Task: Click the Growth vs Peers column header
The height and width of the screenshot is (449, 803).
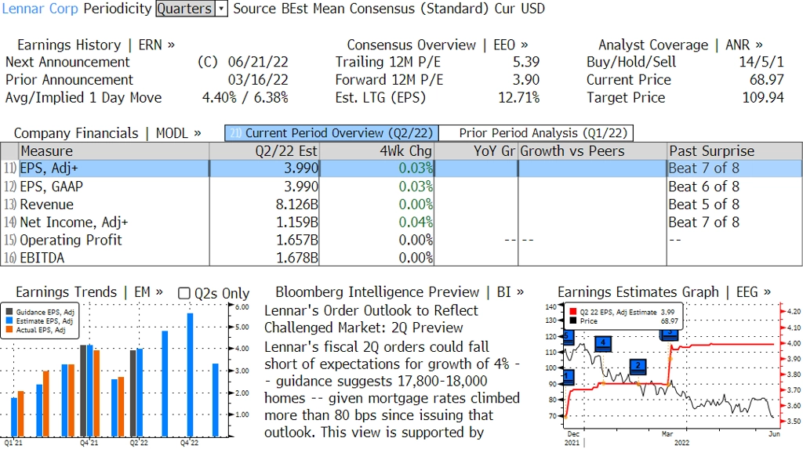Action: click(593, 151)
